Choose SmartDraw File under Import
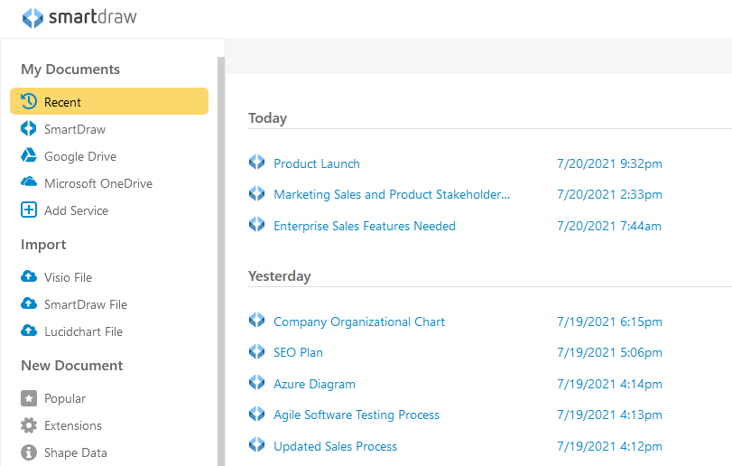The width and height of the screenshot is (732, 466). (x=85, y=304)
